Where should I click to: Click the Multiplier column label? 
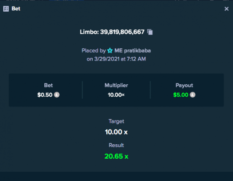tap(116, 85)
